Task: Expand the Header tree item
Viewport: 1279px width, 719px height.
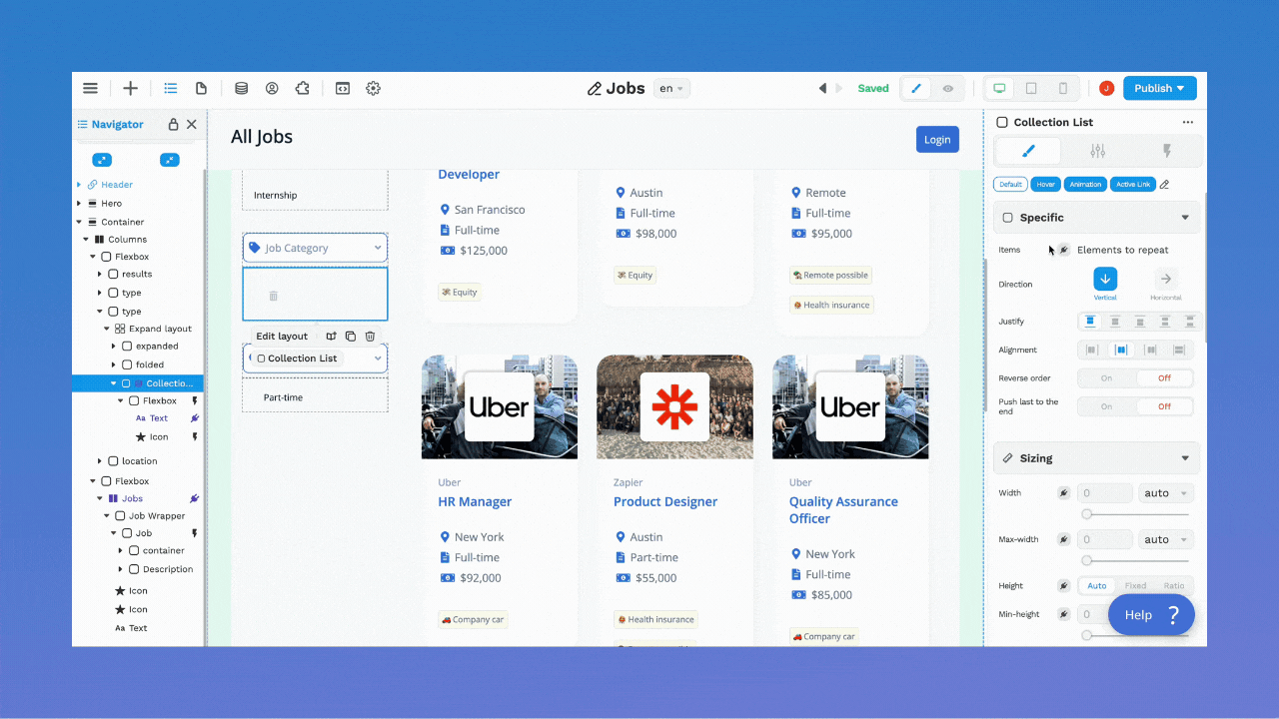Action: point(79,185)
